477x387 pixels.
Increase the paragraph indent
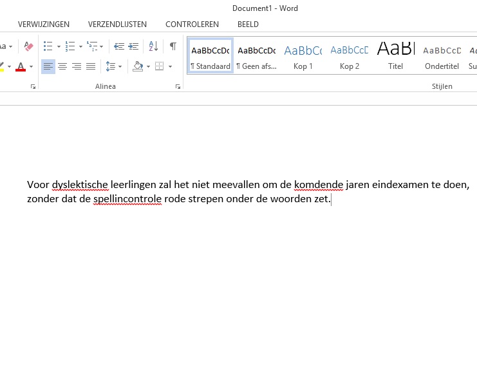[133, 46]
